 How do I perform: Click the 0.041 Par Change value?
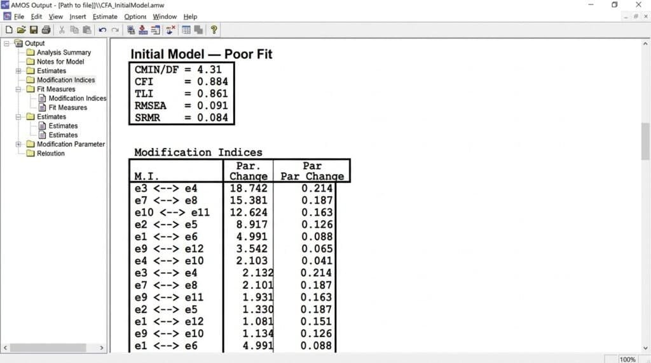tap(317, 261)
